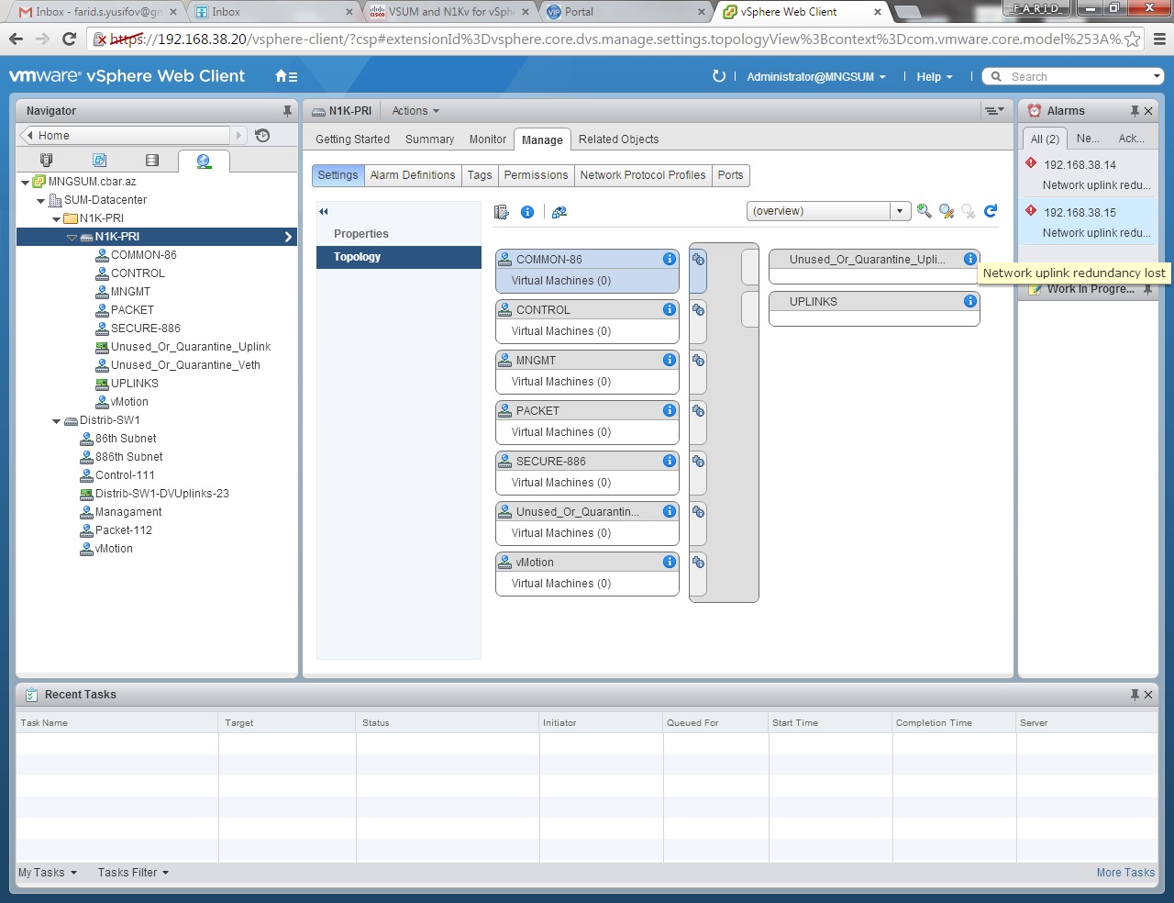Switch to the Related Objects tab
Viewport: 1174px width, 903px height.
[x=618, y=139]
